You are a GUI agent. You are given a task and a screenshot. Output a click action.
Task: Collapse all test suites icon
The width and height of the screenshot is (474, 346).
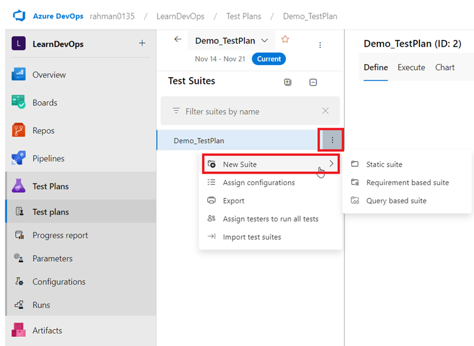click(x=313, y=82)
